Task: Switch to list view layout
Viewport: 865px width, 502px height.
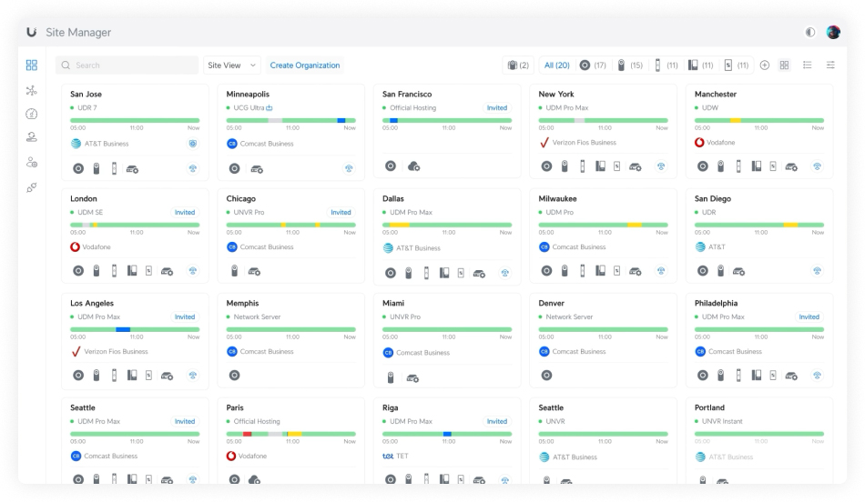Action: (x=807, y=65)
